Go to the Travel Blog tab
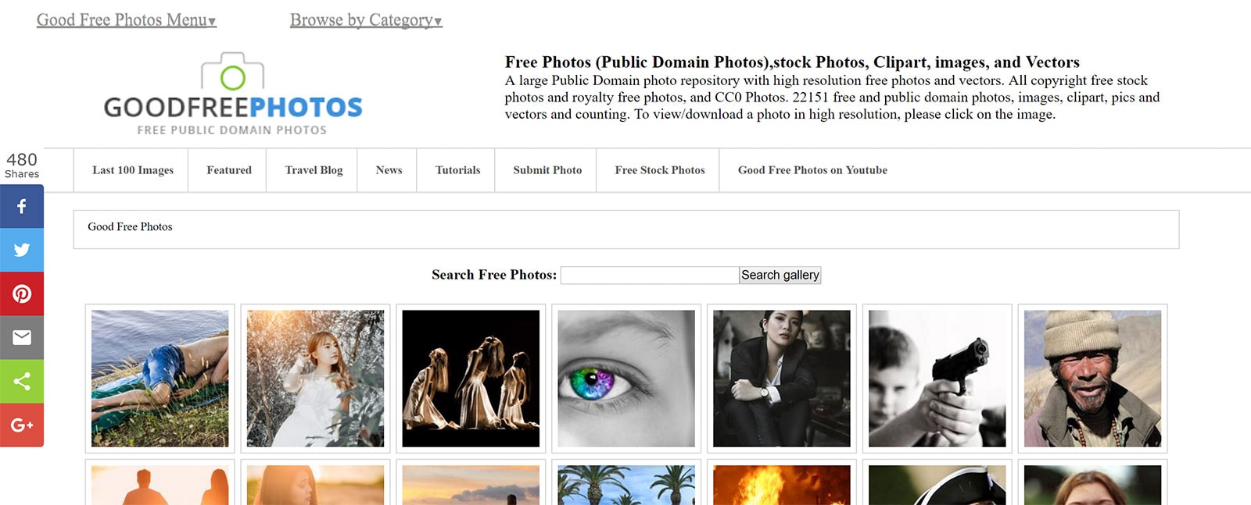 click(314, 170)
